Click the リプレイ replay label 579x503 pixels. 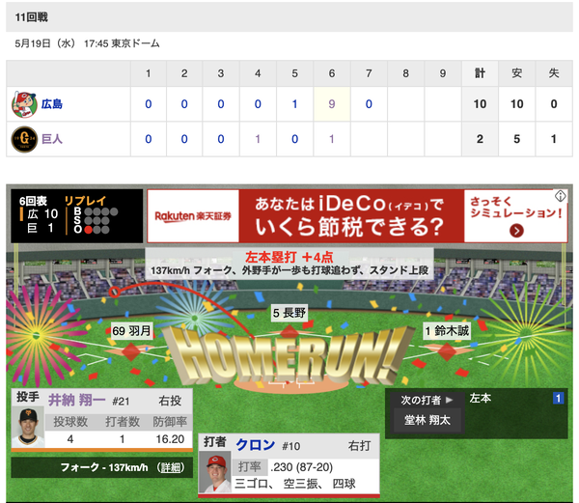(x=85, y=201)
